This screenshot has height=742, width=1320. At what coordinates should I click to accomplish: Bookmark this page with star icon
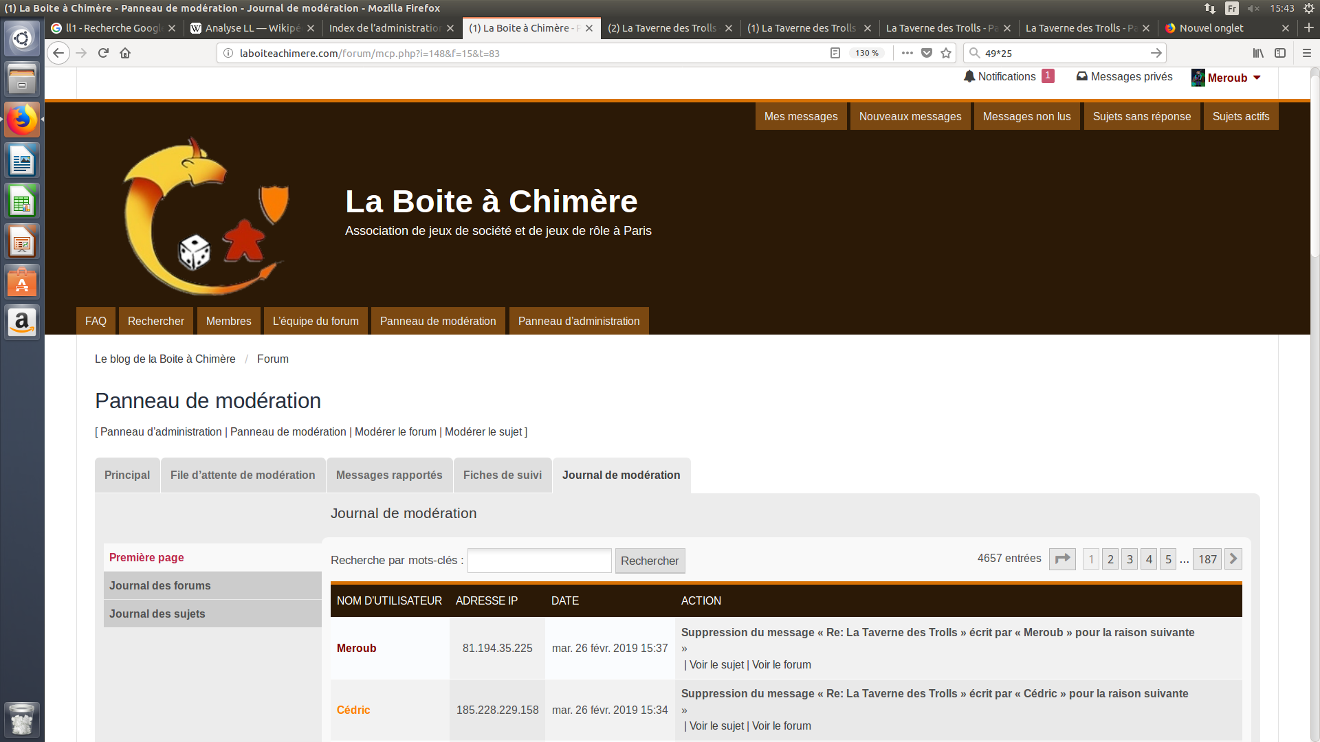[946, 53]
